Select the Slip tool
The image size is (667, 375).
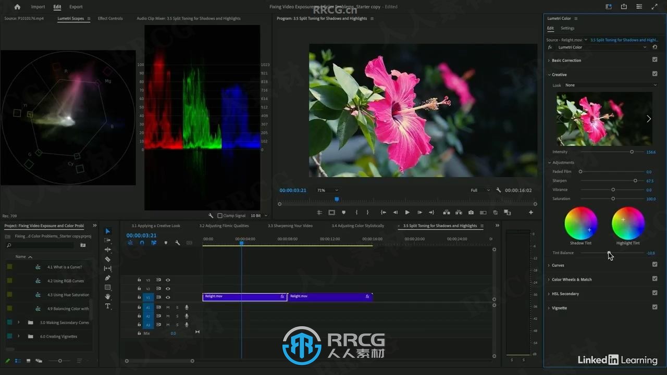coord(108,268)
